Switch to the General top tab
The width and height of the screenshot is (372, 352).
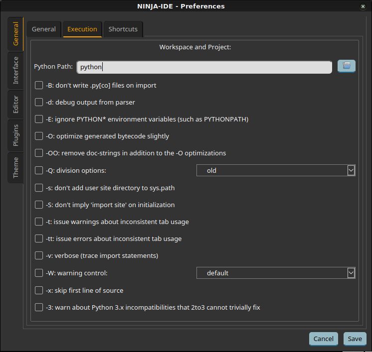tap(44, 29)
